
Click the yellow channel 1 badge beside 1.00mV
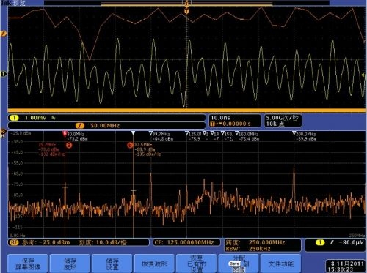coord(14,118)
